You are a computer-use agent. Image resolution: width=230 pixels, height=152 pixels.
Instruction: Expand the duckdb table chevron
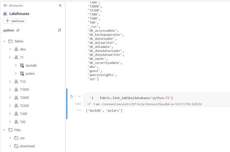(16, 65)
